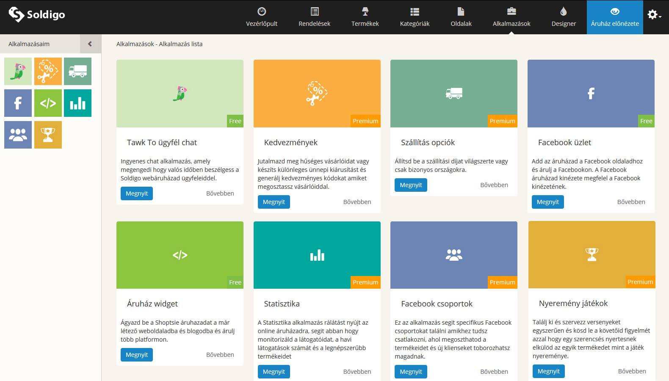Click the Kedvezmények card title
This screenshot has width=669, height=381.
click(290, 143)
